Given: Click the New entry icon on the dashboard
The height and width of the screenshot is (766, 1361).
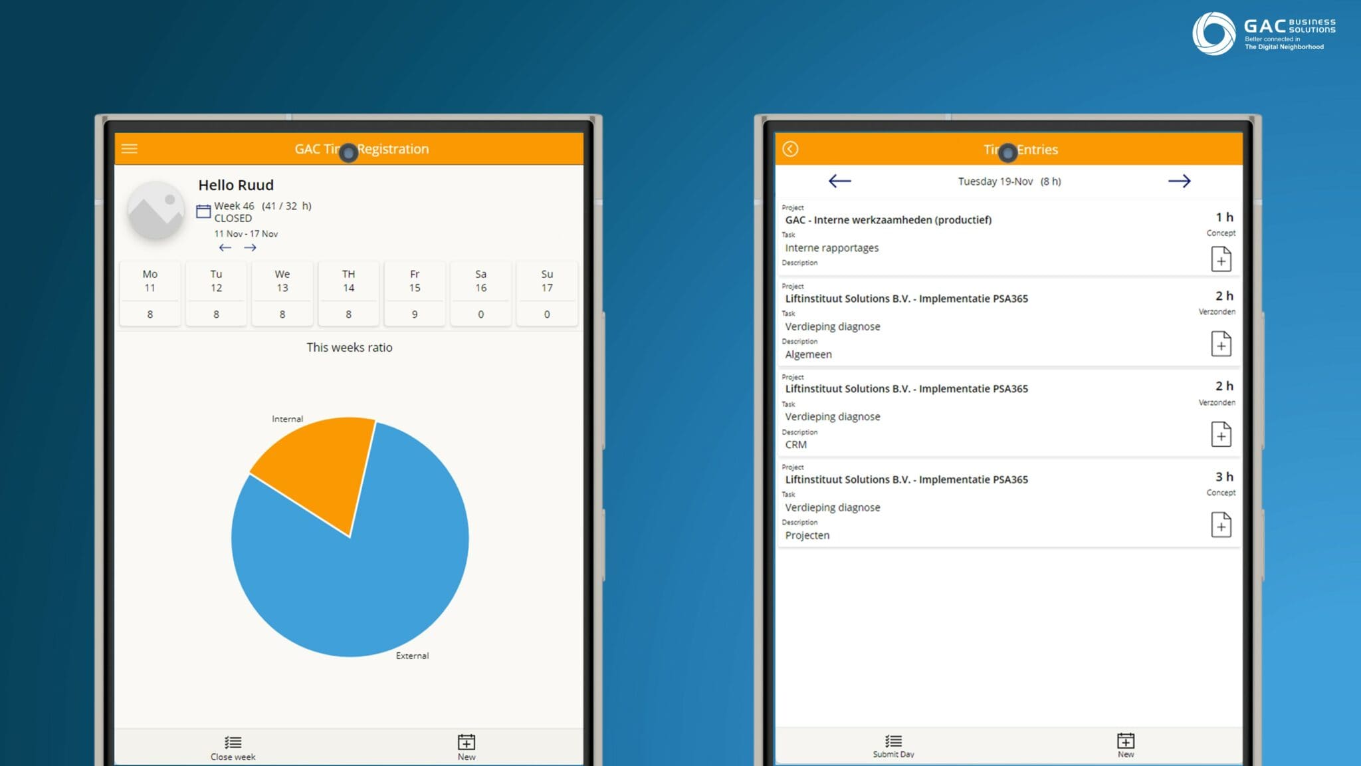Looking at the screenshot, I should [467, 743].
